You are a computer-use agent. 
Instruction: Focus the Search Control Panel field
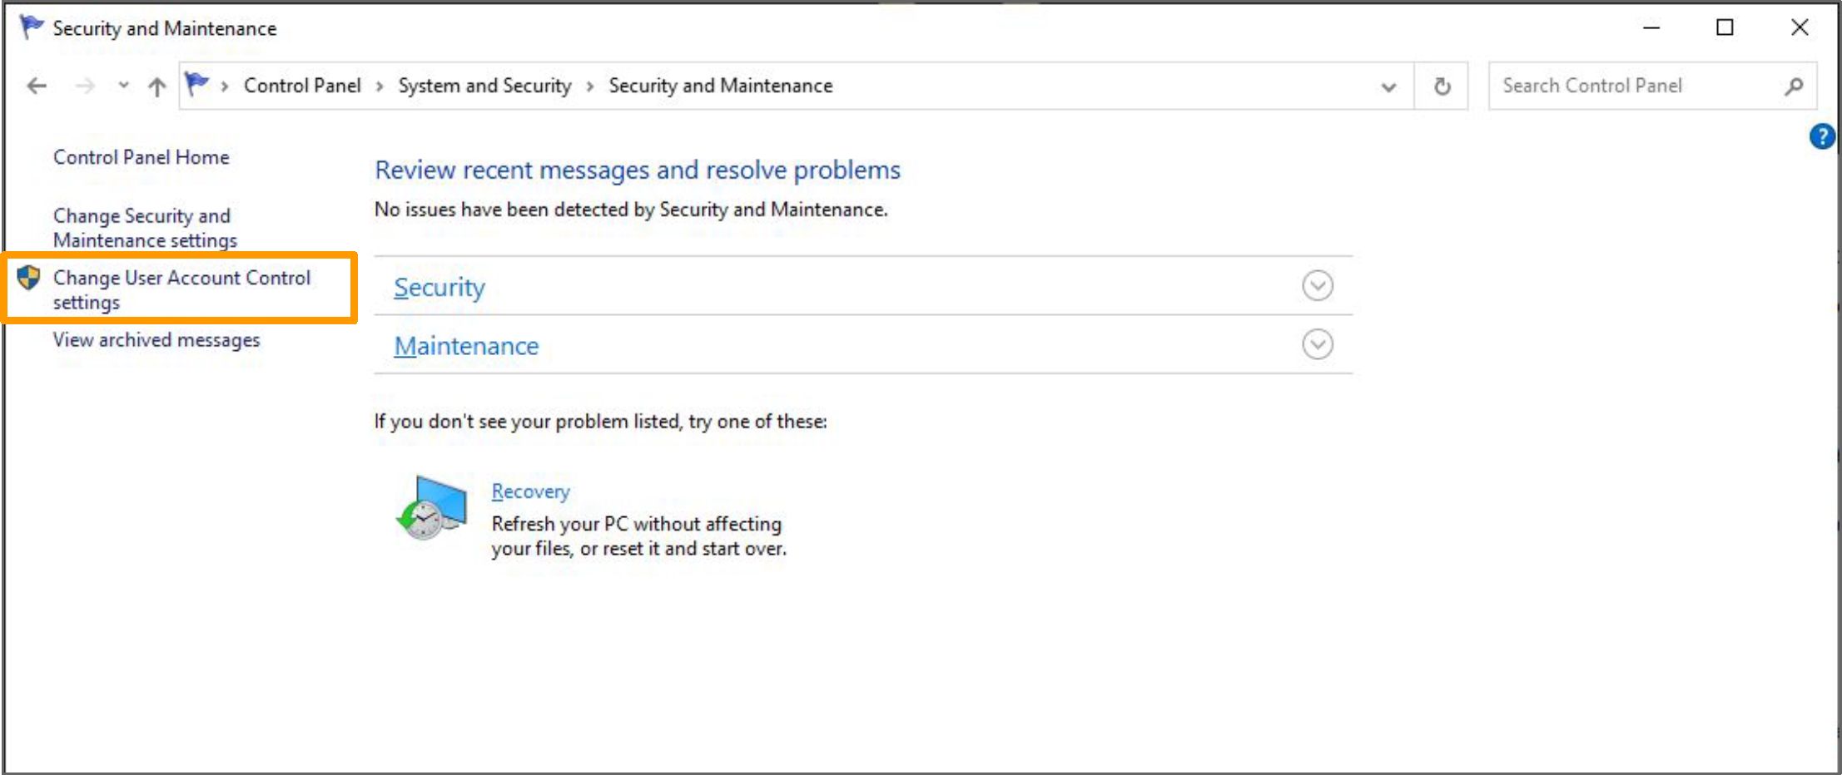pos(1631,86)
